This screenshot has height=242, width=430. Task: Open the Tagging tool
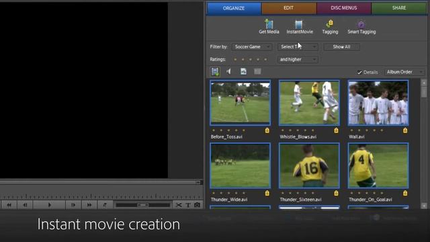pyautogui.click(x=330, y=27)
